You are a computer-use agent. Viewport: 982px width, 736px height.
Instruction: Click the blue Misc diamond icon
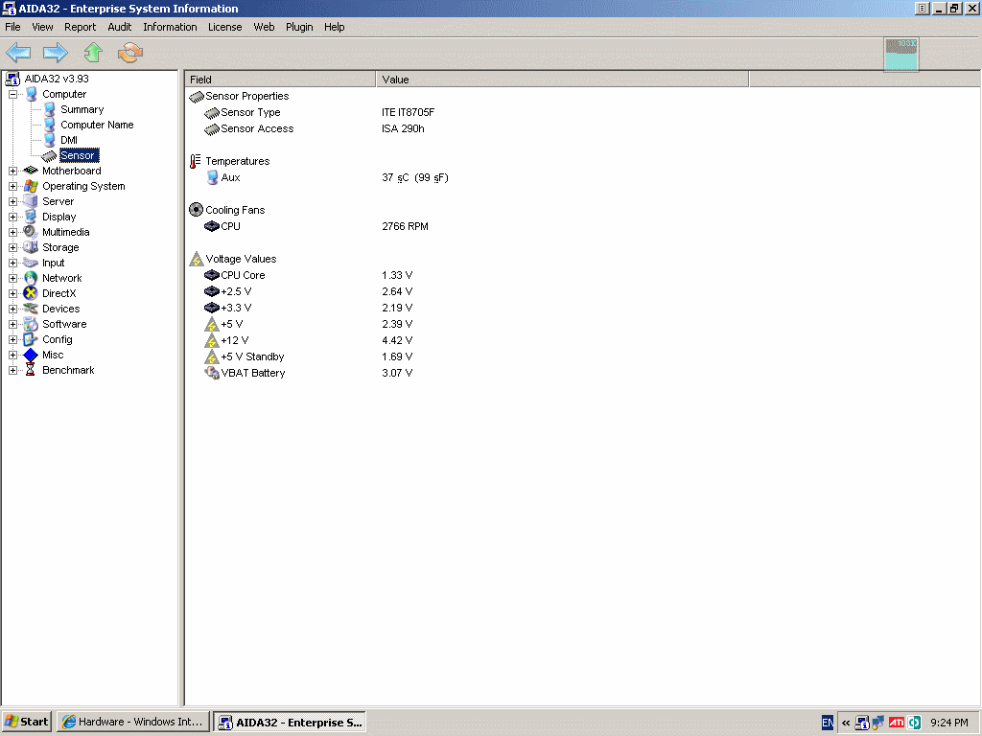[x=31, y=355]
